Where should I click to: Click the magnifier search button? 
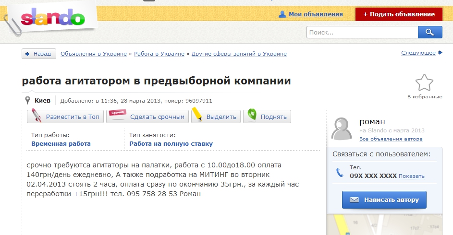pyautogui.click(x=429, y=32)
